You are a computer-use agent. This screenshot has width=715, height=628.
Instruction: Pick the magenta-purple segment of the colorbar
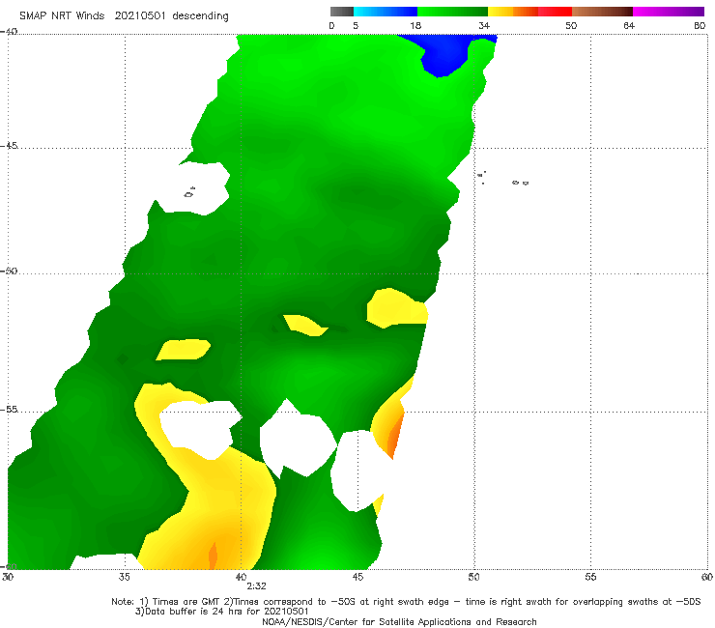coord(669,12)
